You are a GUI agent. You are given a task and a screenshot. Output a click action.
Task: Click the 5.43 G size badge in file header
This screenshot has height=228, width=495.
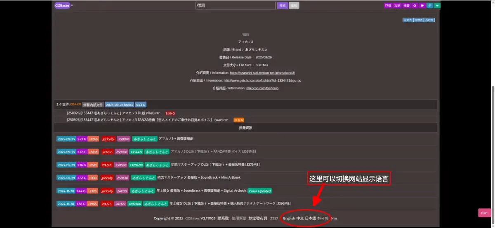[141, 105]
